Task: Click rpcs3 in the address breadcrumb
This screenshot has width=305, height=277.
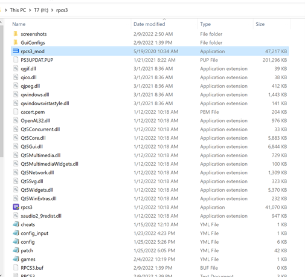Action: 62,10
